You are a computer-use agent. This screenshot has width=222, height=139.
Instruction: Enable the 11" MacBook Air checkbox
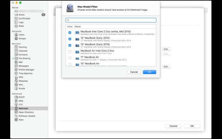click(x=70, y=58)
